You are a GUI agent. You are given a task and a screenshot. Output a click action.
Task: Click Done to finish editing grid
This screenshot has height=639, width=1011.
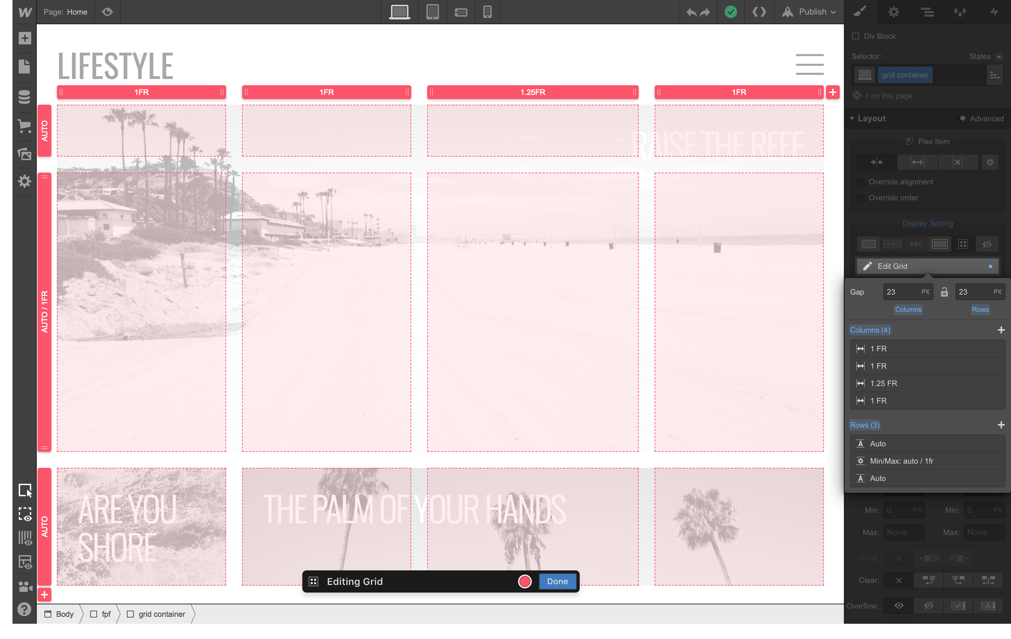point(557,581)
